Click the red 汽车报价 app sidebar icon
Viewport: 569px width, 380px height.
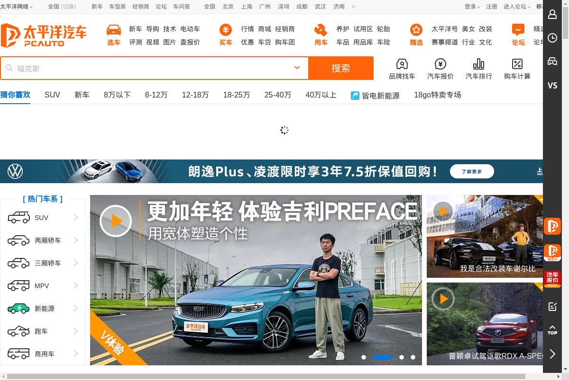click(x=552, y=279)
